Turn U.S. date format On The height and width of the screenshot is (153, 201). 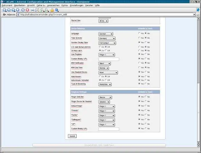(100, 47)
